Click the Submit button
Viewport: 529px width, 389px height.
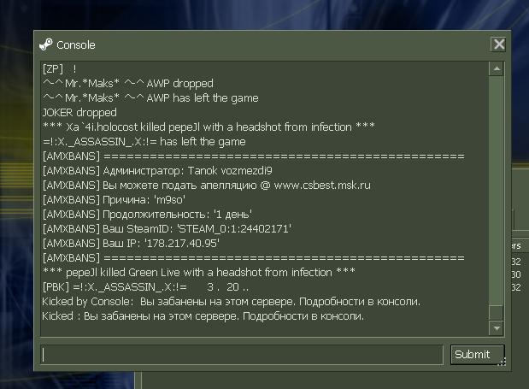[x=478, y=355]
